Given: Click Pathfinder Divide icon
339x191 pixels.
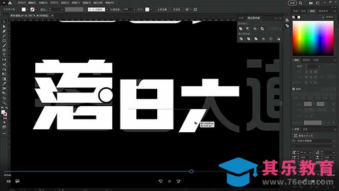Looking at the screenshot, I should click(241, 39).
